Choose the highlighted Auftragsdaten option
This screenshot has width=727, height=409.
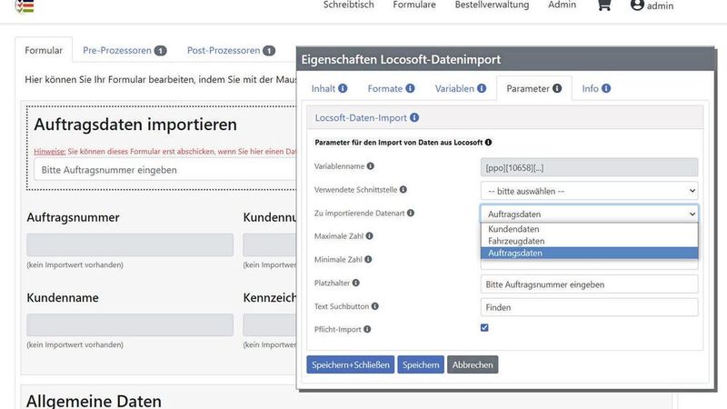tap(589, 254)
